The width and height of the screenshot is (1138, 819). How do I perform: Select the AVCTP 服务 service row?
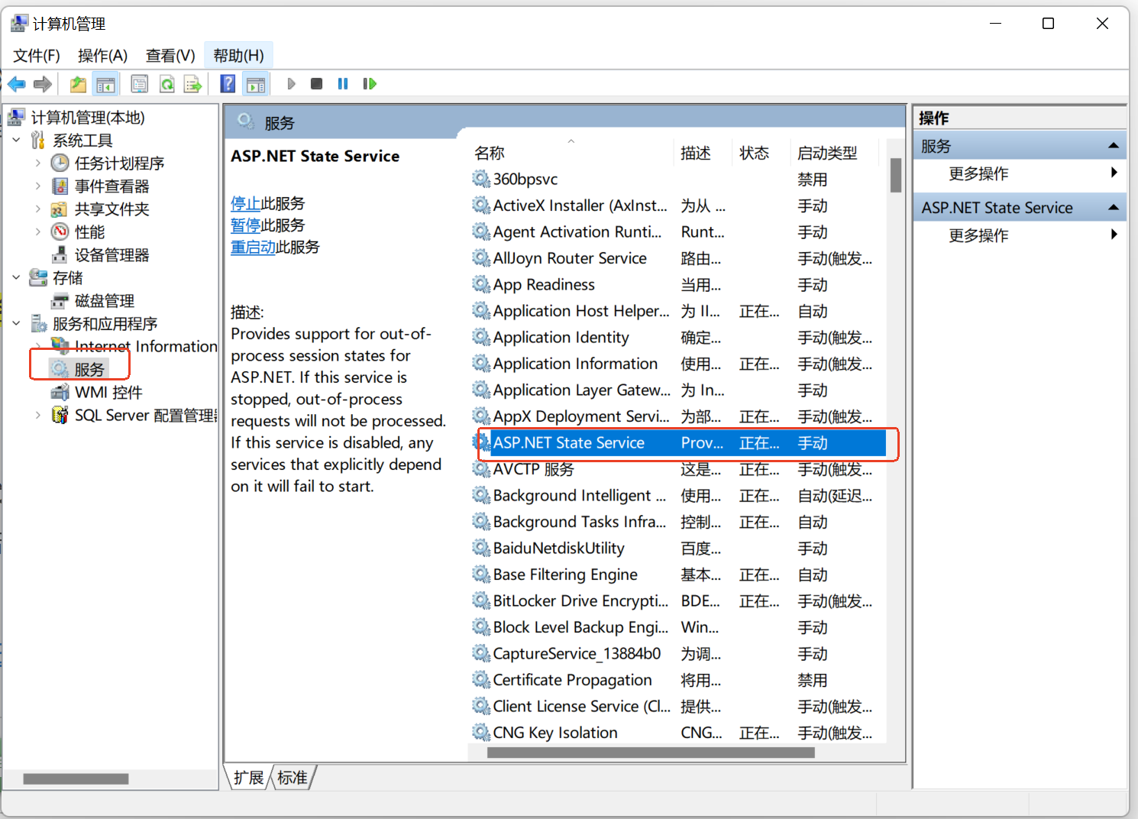tap(678, 469)
